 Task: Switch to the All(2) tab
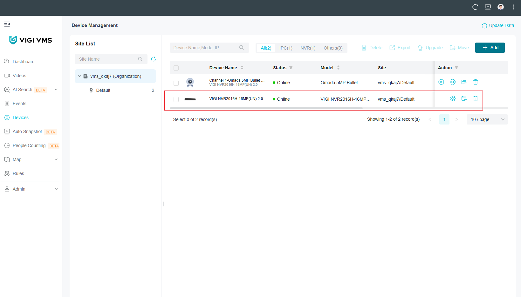[266, 48]
